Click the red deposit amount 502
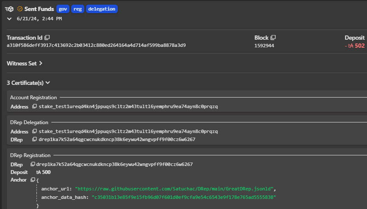The width and height of the screenshot is (367, 209). tap(355, 46)
